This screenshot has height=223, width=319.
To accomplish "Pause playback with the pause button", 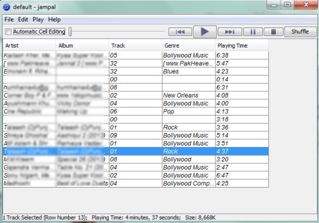I will pos(253,32).
